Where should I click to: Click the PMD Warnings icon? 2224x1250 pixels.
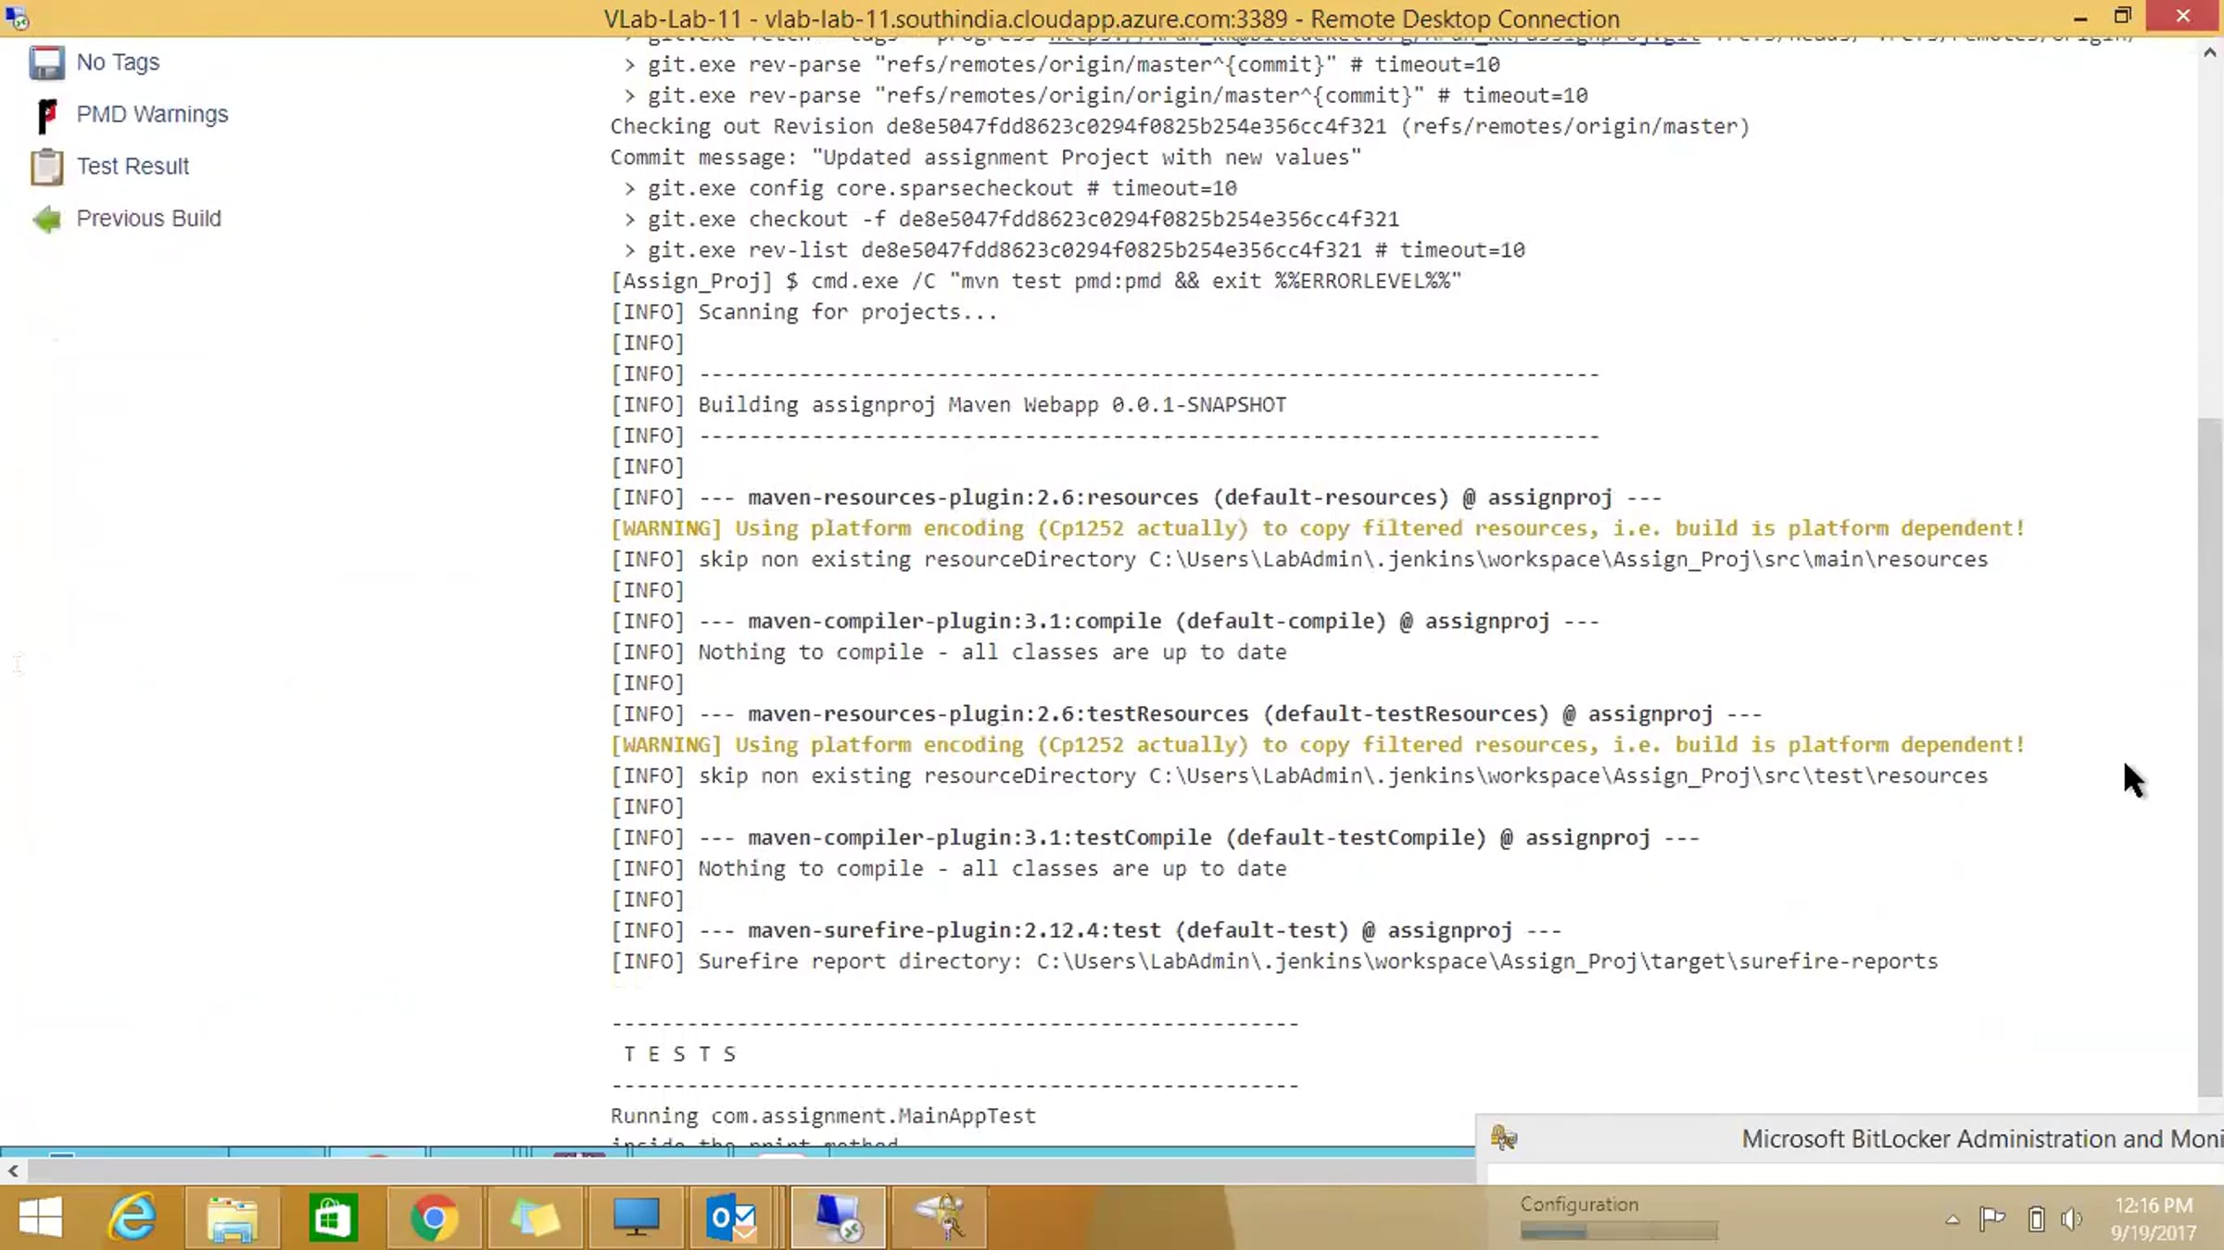coord(46,115)
